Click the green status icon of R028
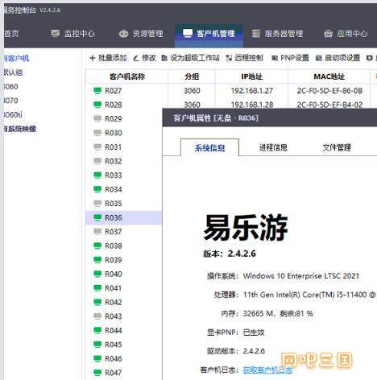The width and height of the screenshot is (377, 380). coord(97,105)
